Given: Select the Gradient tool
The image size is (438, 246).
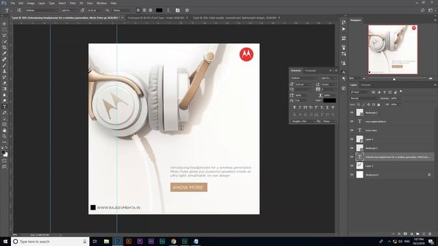Looking at the screenshot, I should (4, 89).
